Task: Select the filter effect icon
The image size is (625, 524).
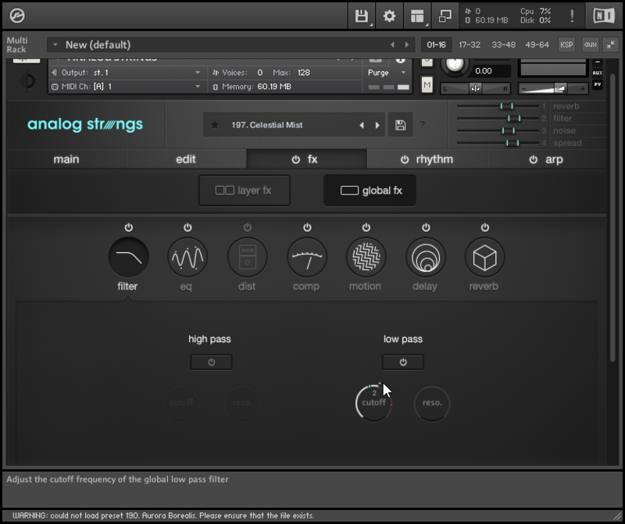Action: [128, 257]
